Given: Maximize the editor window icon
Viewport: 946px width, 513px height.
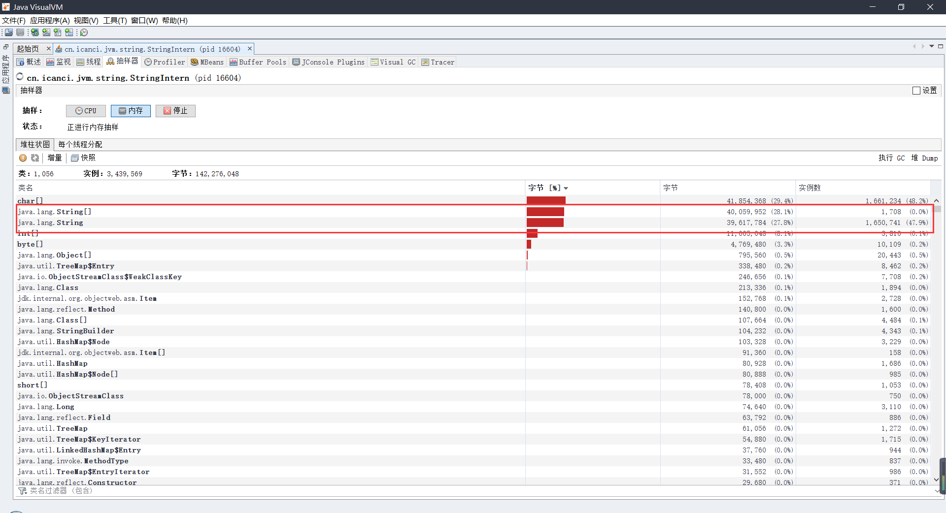Looking at the screenshot, I should pyautogui.click(x=941, y=46).
